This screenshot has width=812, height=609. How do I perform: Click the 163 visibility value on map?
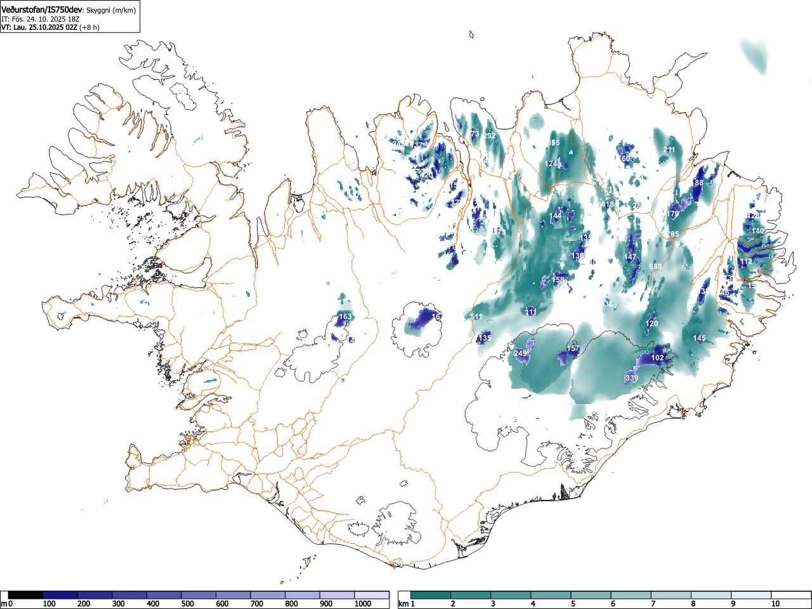pos(345,317)
